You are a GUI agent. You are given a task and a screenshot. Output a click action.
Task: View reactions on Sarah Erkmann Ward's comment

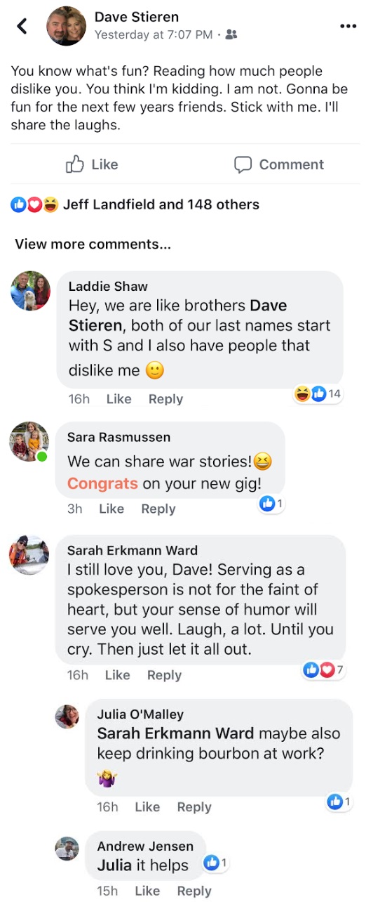pos(324,669)
